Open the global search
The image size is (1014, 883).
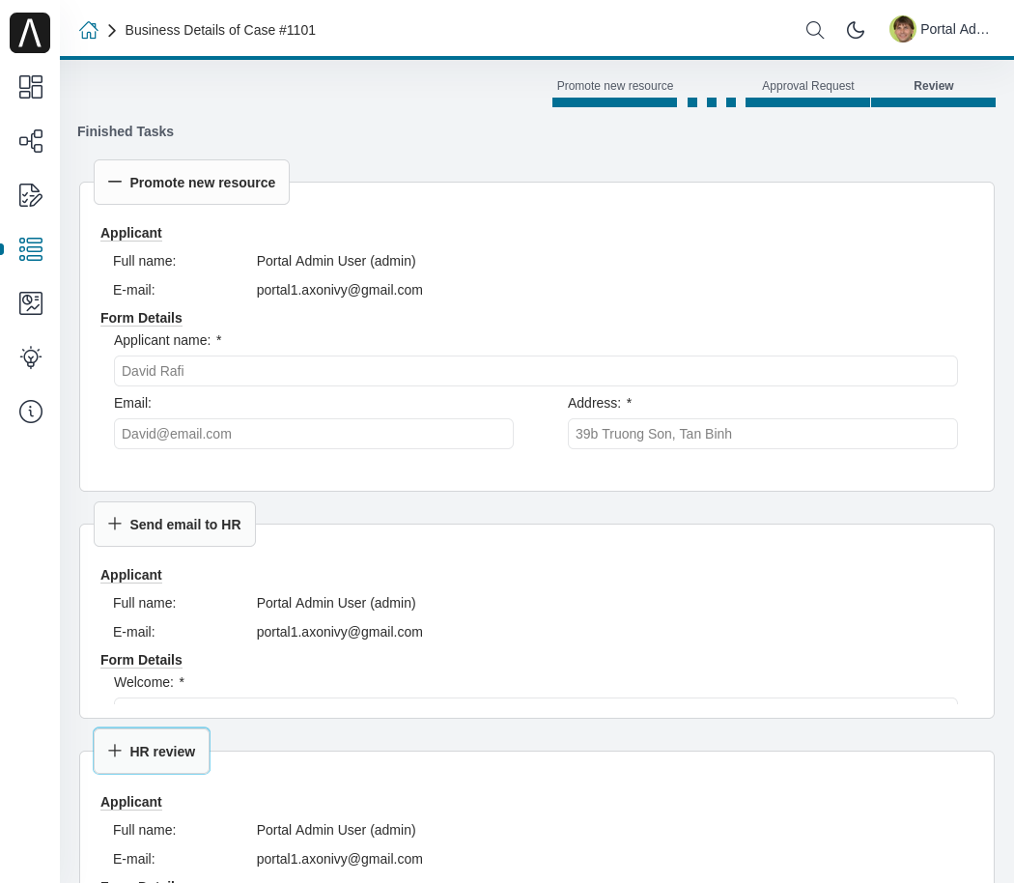[815, 30]
